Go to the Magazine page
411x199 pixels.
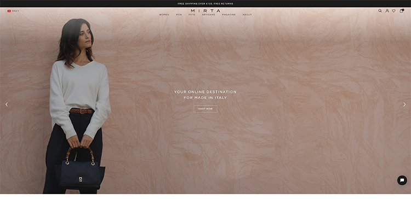(x=229, y=15)
